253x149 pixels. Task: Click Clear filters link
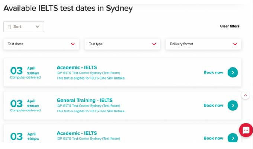tap(230, 26)
